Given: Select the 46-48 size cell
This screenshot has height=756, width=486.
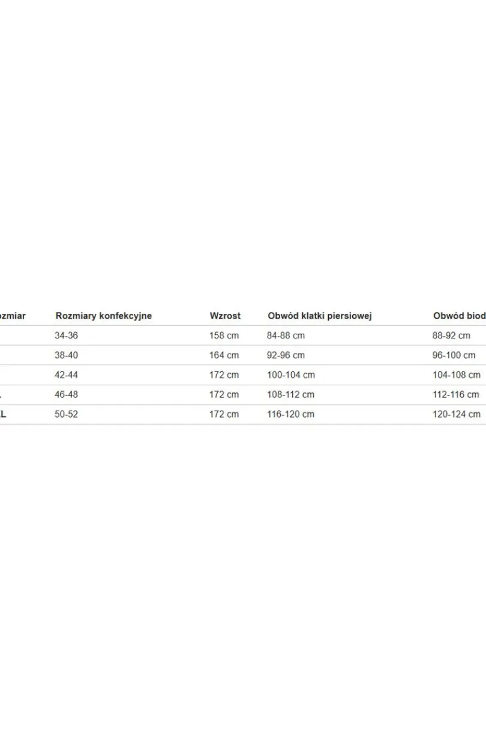Looking at the screenshot, I should (66, 395).
